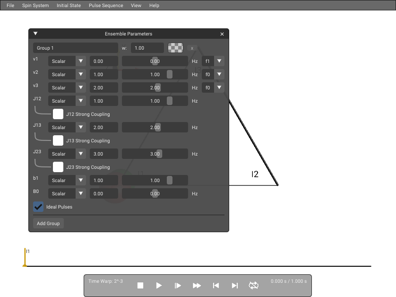
Task: Click the fast forward icon
Action: point(197,285)
